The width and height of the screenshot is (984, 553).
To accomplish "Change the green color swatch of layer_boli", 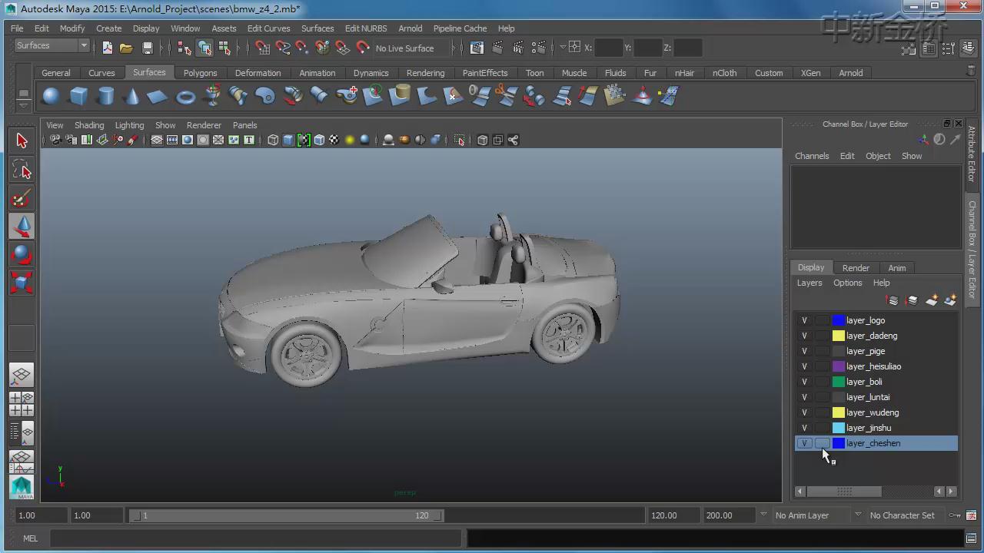I will 839,382.
